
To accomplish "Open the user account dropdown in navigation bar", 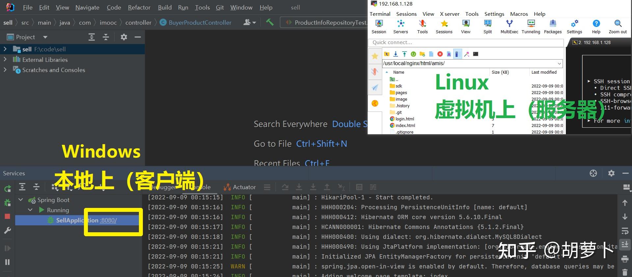I will click(250, 22).
